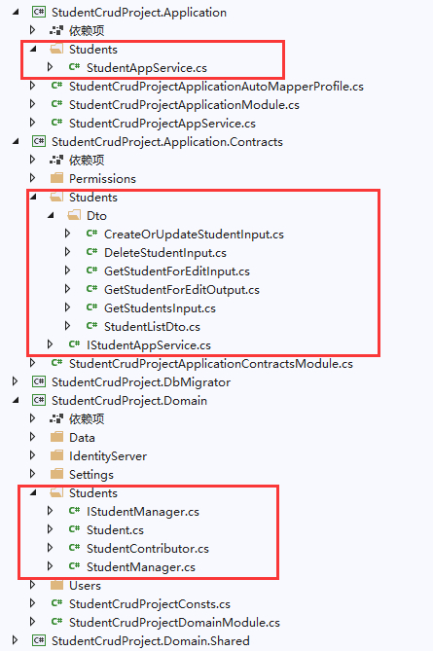Click the dependencies icon under StudentCrudProject.Domain

[x=56, y=418]
